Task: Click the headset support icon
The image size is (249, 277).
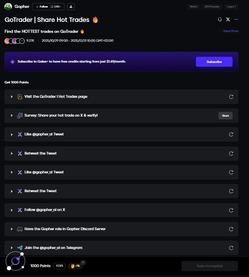Action: coord(220,19)
